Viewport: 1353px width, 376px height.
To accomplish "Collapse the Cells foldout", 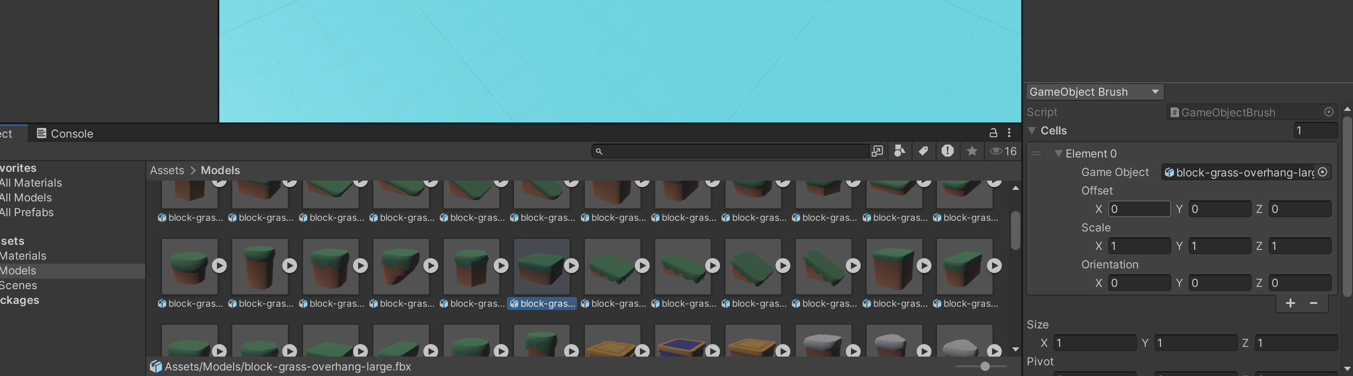I will [1032, 131].
